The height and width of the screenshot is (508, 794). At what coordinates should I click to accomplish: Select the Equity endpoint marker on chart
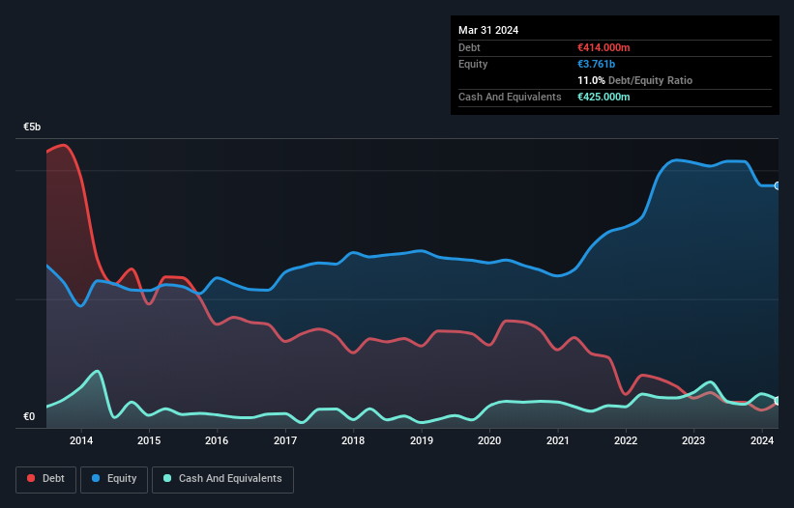click(x=778, y=186)
